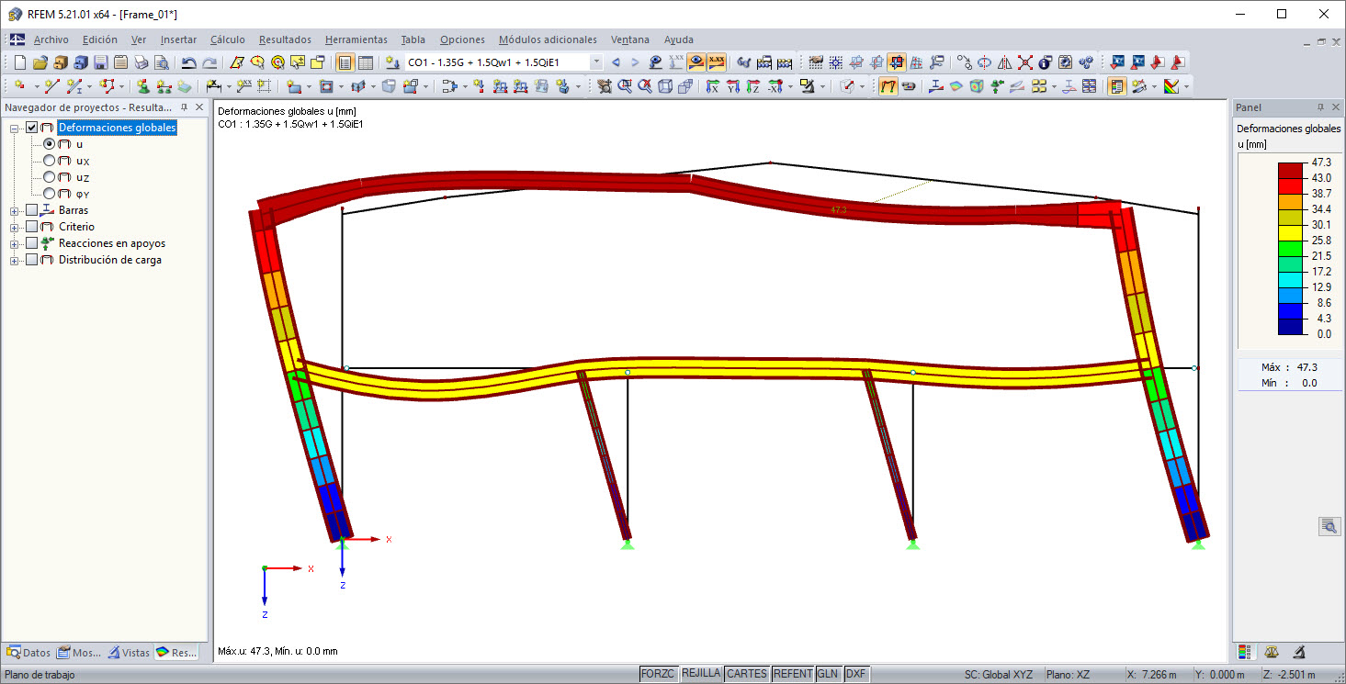This screenshot has height=684, width=1346.
Task: Open the dropdown arrow at toolbar's right end
Action: (1187, 86)
